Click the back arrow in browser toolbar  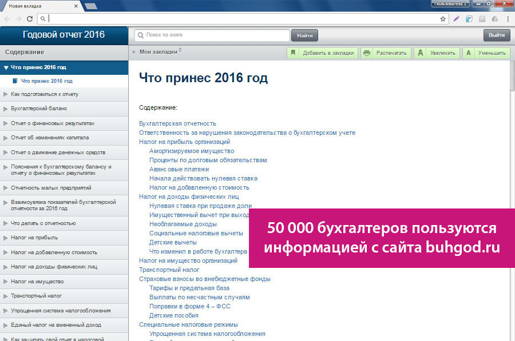coord(7,19)
